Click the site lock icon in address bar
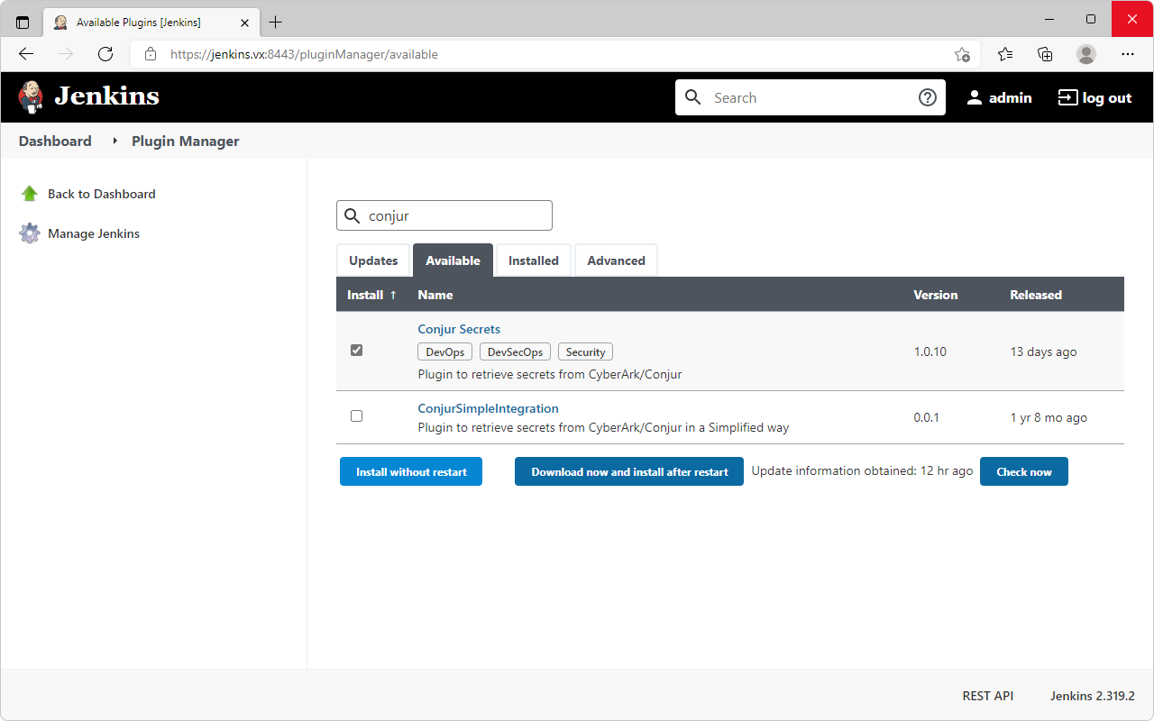Screen dimensions: 1154x721 pyautogui.click(x=151, y=54)
